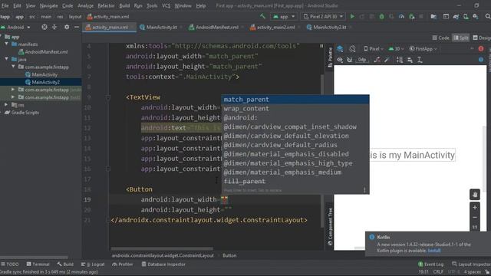Click the Select Opened File target icon
491x276 pixels.
point(44,28)
